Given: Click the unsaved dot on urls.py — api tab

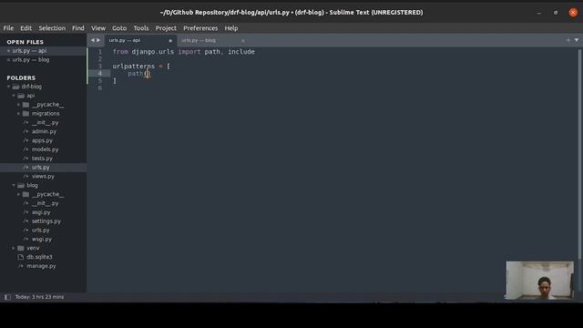Looking at the screenshot, I should point(170,40).
